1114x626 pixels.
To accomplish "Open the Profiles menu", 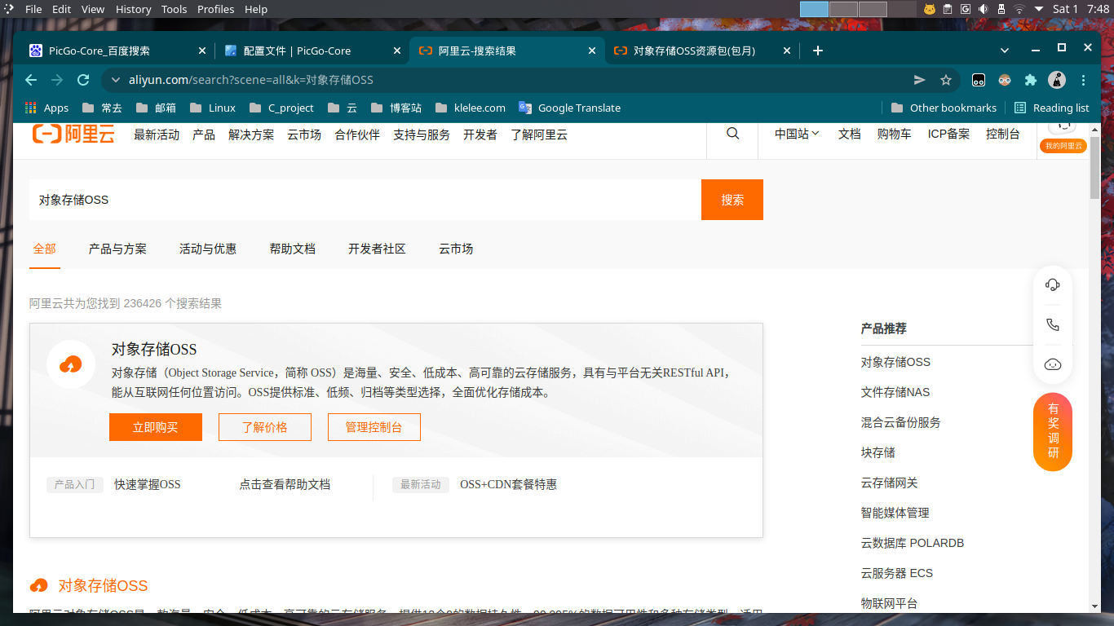I will click(x=215, y=9).
